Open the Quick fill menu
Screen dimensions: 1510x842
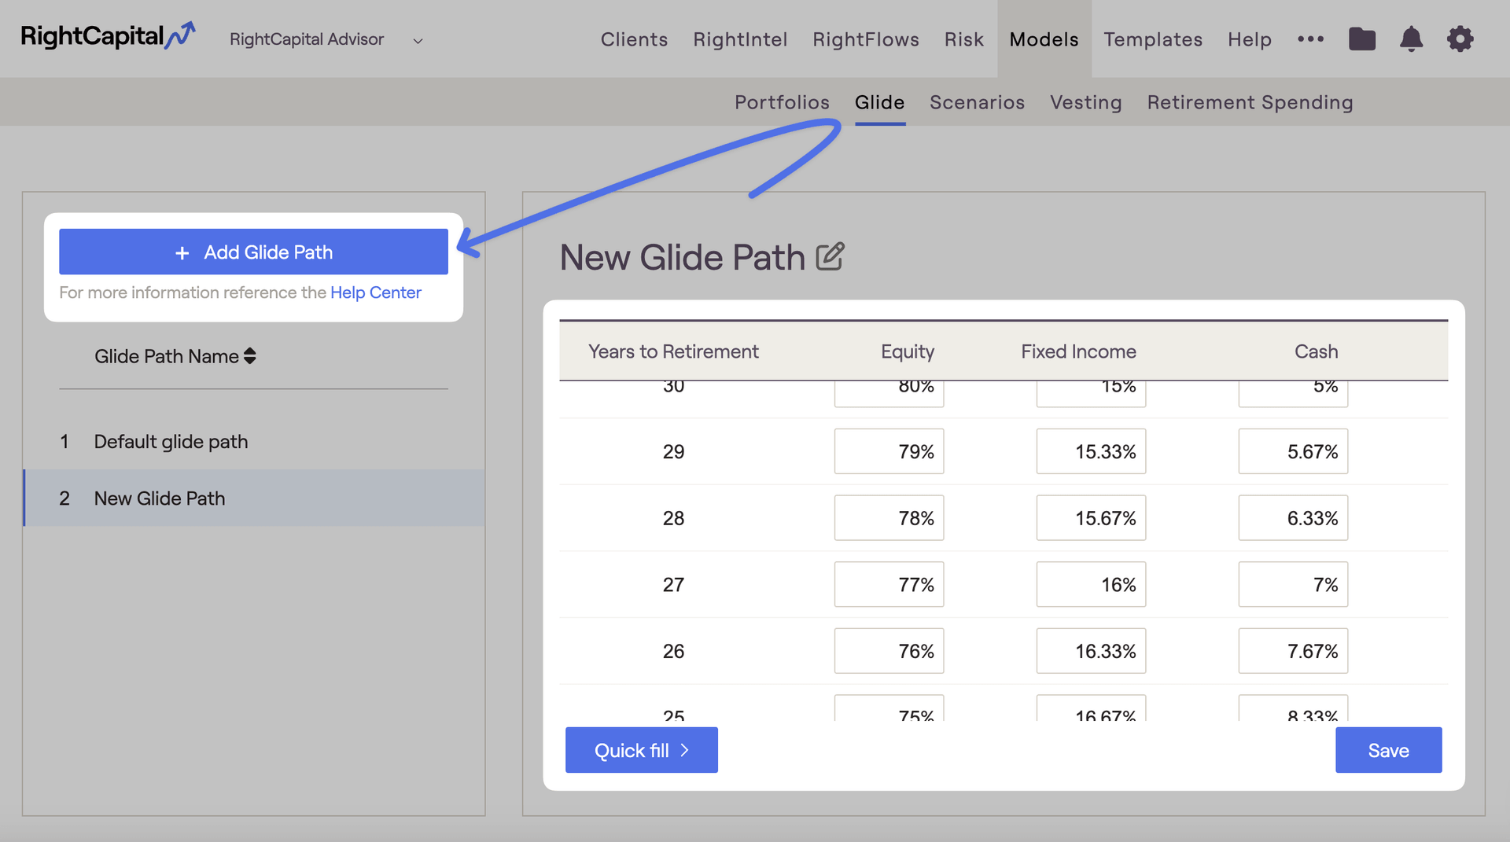[x=642, y=750]
